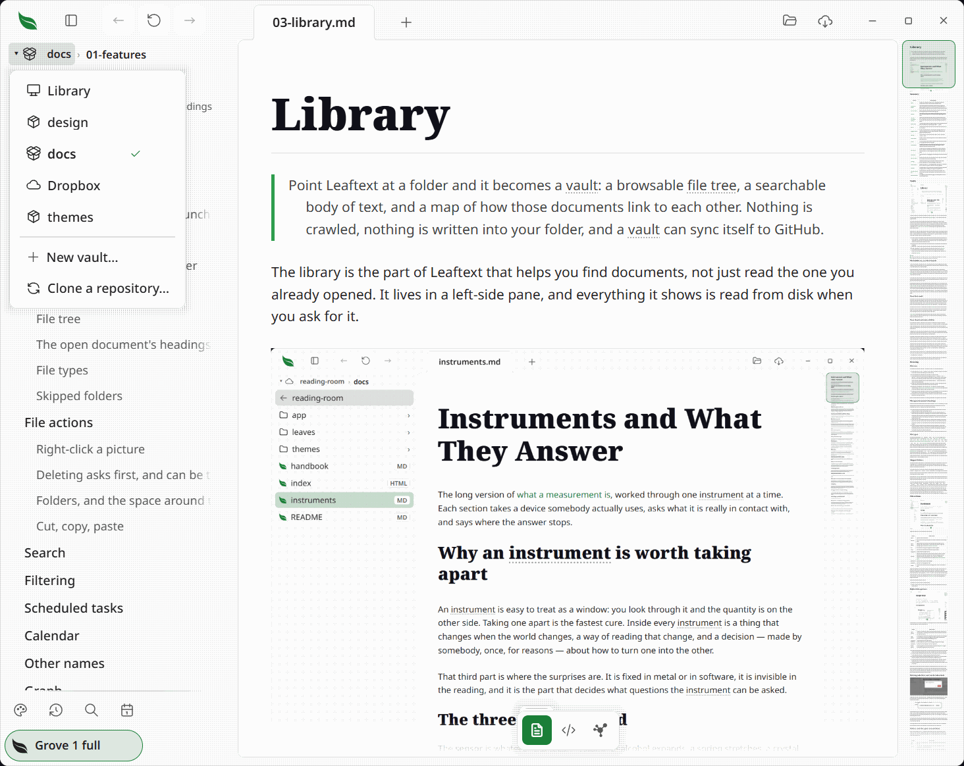Click New vault... in the menu
The width and height of the screenshot is (964, 766).
97,257
